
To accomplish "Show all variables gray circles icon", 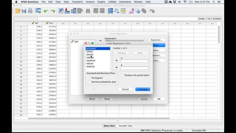I will coord(144,11).
